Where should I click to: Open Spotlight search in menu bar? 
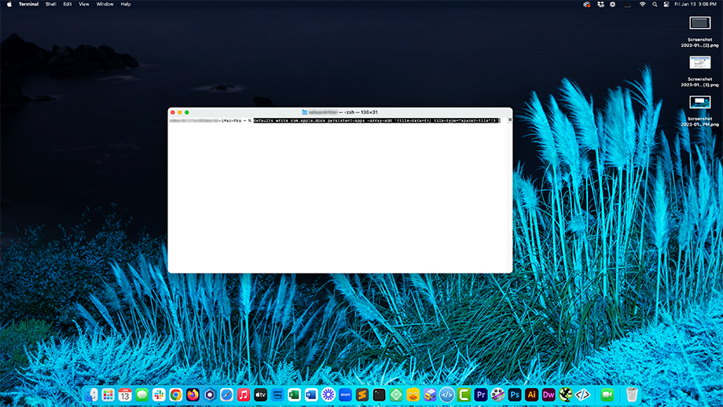(655, 4)
